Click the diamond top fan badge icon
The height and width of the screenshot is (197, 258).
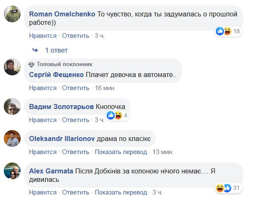pyautogui.click(x=32, y=64)
